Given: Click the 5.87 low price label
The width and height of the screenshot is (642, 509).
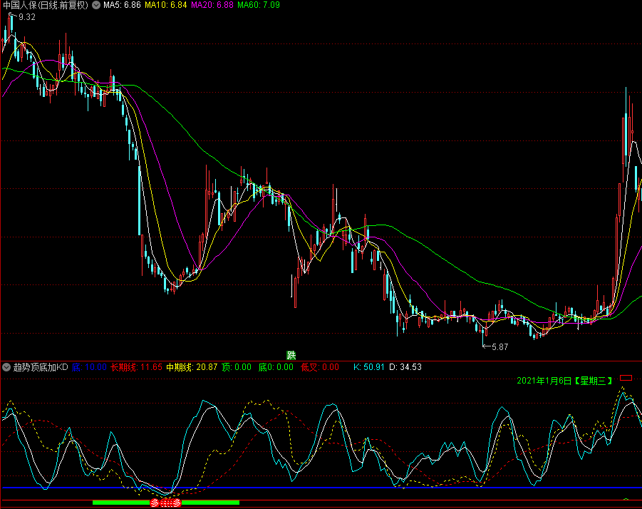Looking at the screenshot, I should 500,347.
